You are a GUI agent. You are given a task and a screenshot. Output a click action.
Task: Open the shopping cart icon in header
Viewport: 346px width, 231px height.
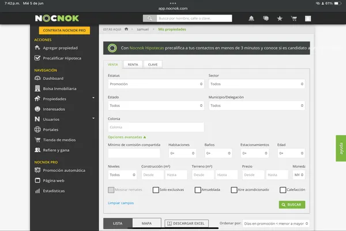coord(294,18)
